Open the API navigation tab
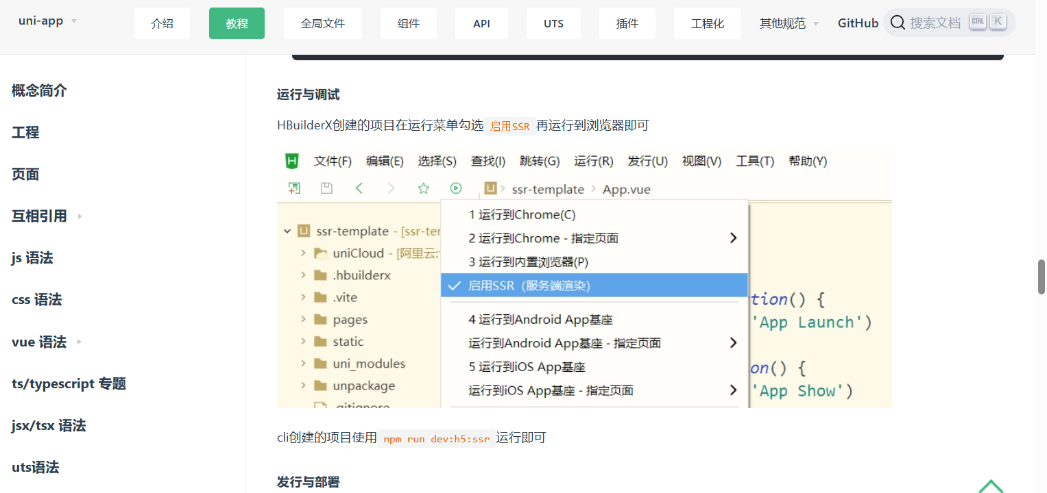Screen dimensions: 1047x493 coord(481,23)
